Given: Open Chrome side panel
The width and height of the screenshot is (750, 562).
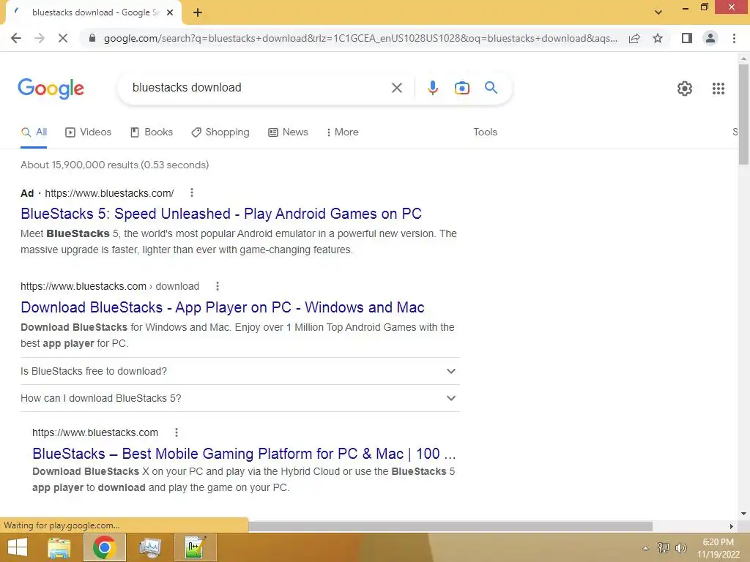Looking at the screenshot, I should (x=687, y=38).
